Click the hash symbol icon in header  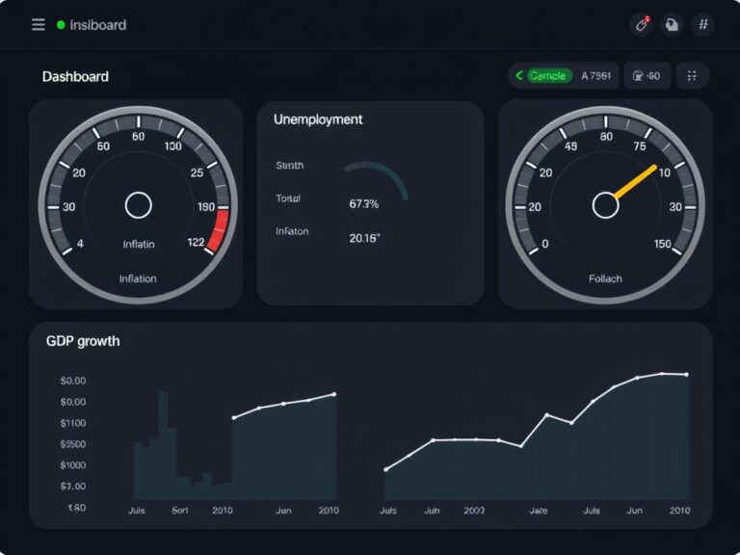point(703,24)
